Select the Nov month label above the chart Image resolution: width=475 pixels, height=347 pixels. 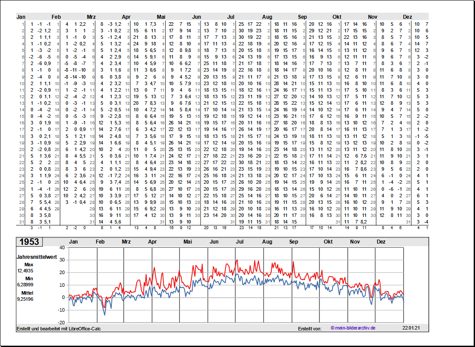click(355, 242)
